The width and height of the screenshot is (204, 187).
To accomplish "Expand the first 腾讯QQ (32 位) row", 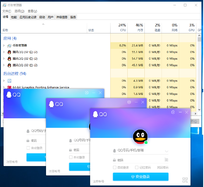I will (x=4, y=52).
